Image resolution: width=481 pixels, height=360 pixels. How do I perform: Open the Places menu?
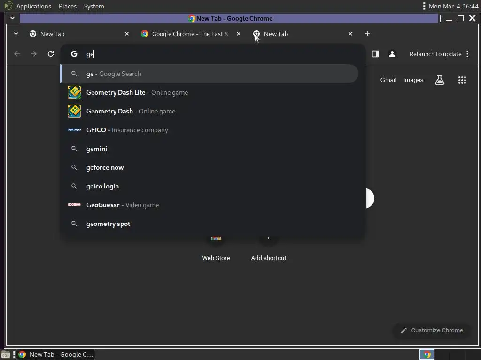pos(68,6)
